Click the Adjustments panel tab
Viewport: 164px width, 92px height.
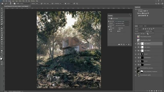pos(138,7)
